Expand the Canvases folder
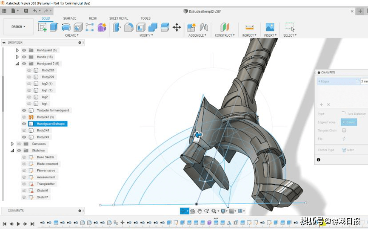Viewport: 368px width, 229px height. click(x=12, y=144)
